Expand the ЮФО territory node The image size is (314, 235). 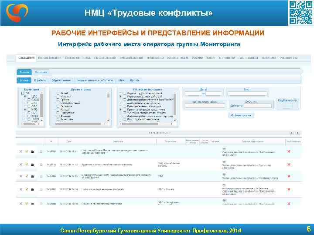click(25, 116)
